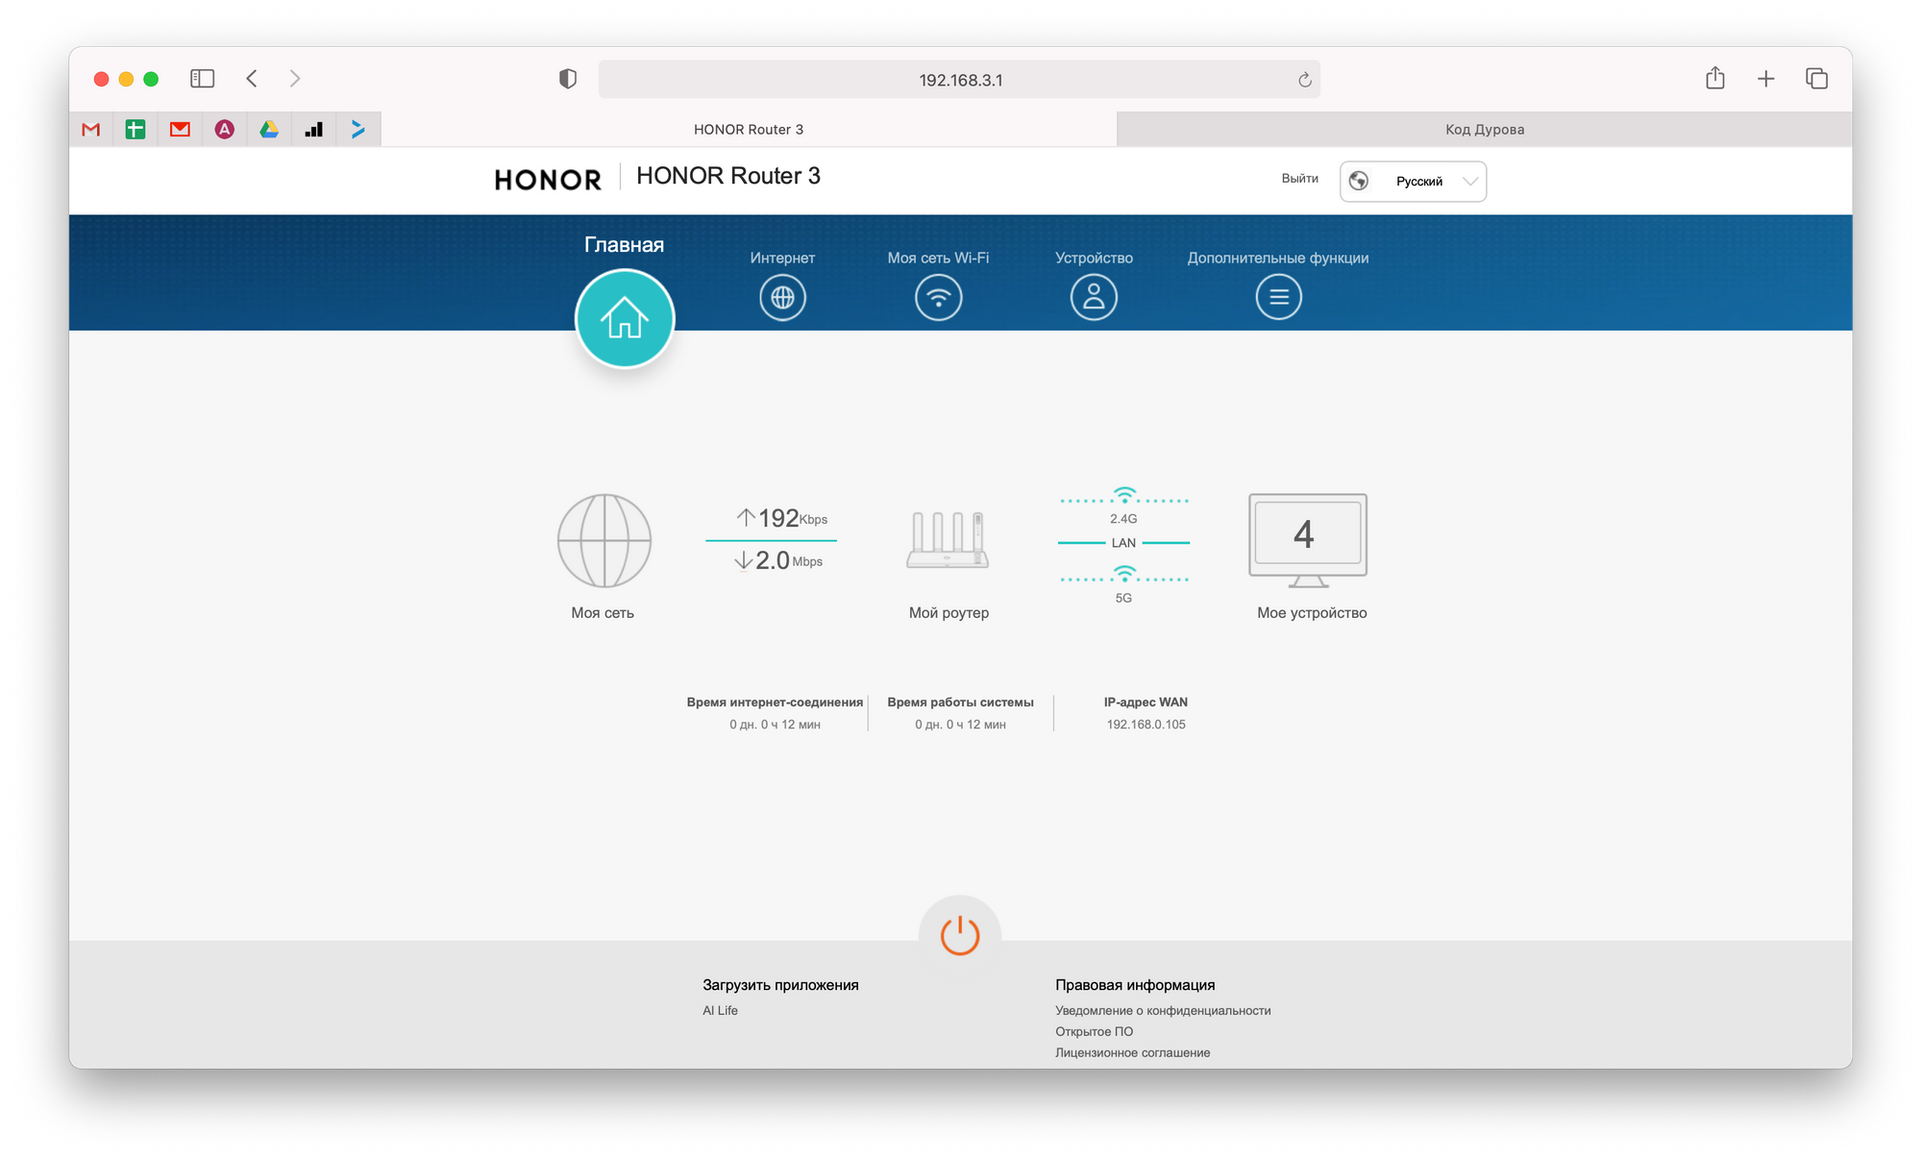Go back with Safari back arrow

[x=252, y=79]
